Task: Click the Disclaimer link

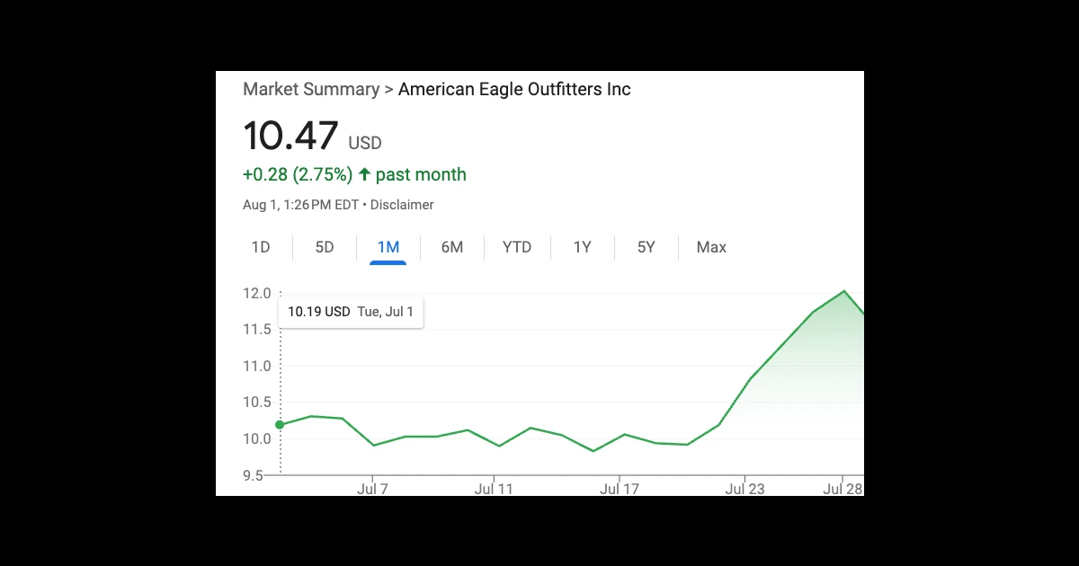Action: [402, 205]
